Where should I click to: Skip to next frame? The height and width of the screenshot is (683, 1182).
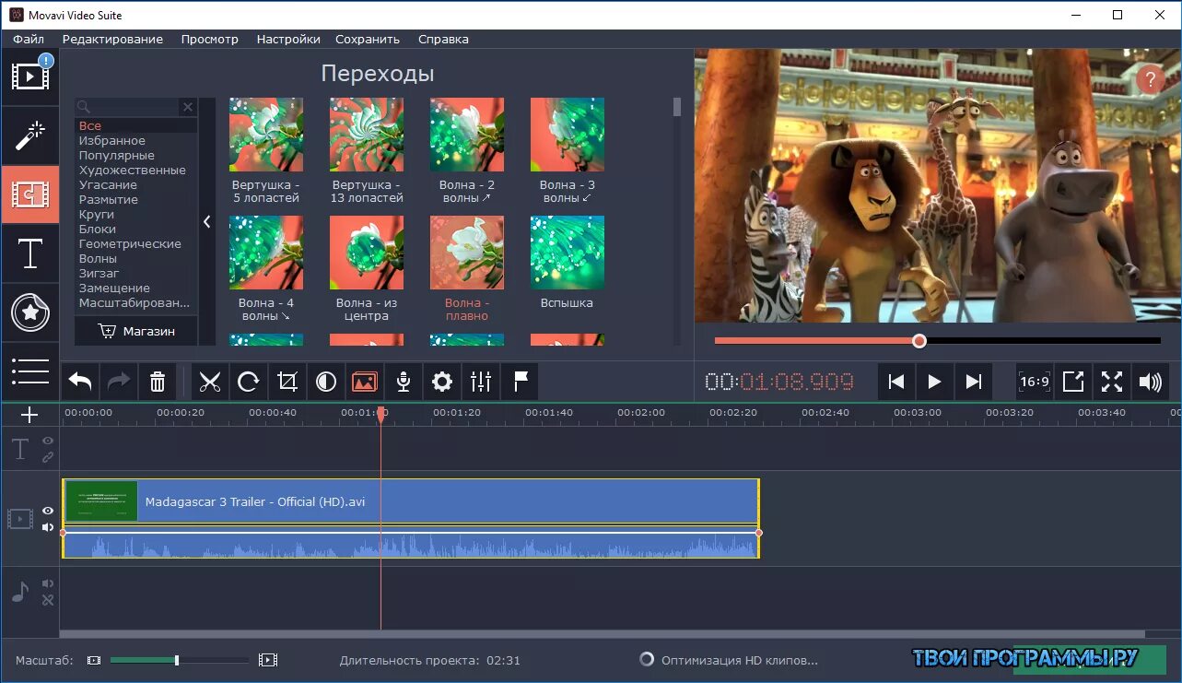(x=973, y=381)
